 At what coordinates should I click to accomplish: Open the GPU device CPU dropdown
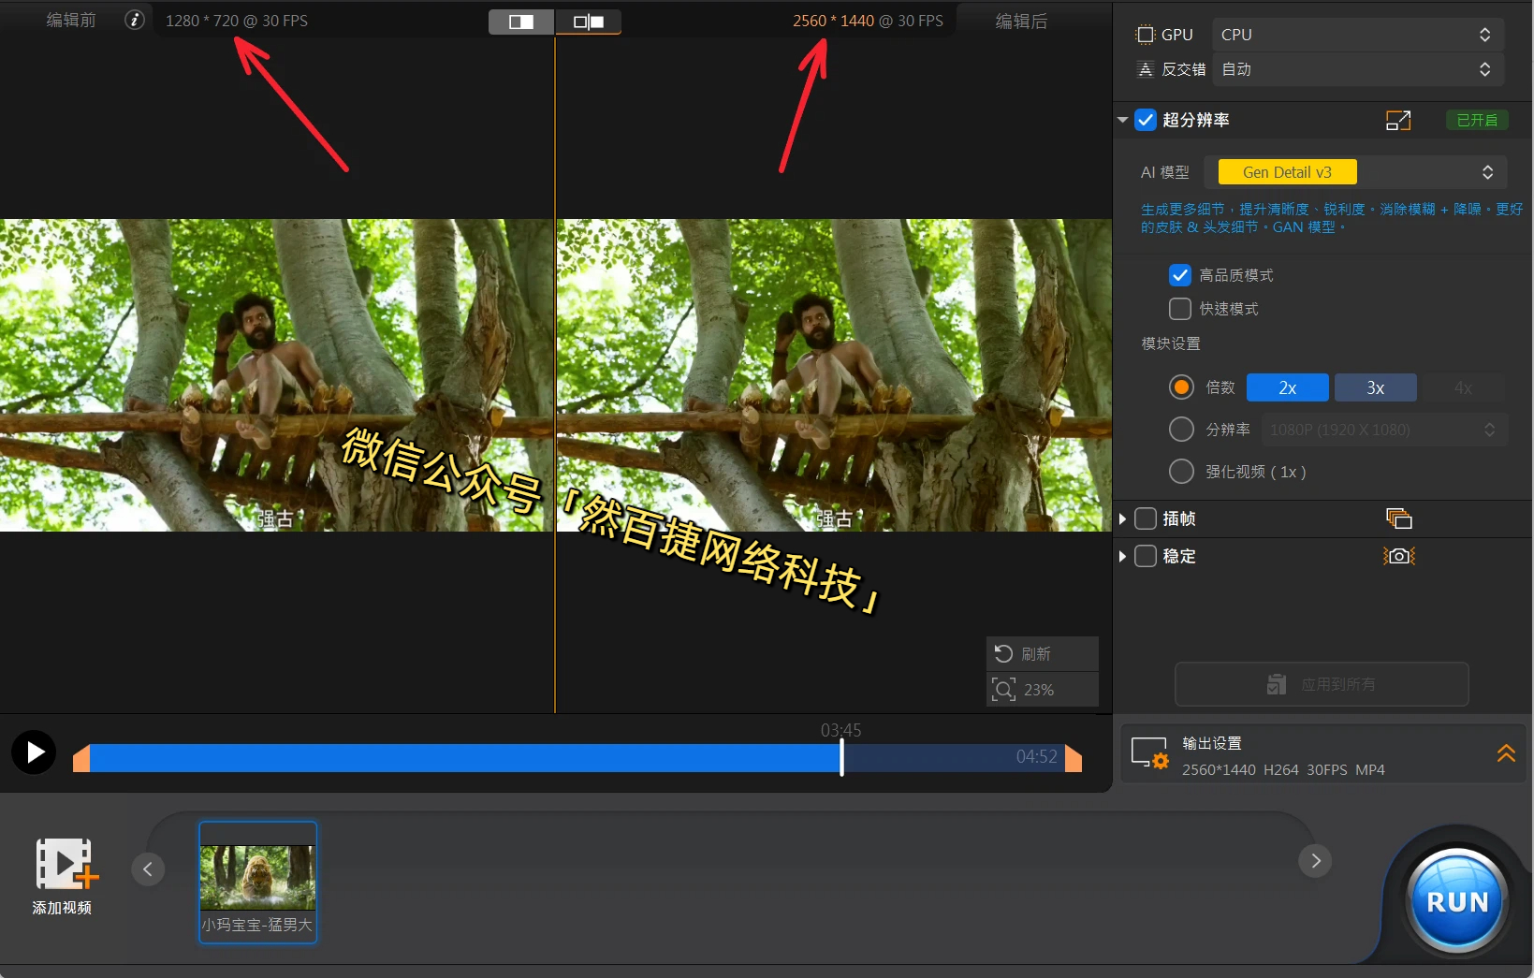[x=1357, y=35]
